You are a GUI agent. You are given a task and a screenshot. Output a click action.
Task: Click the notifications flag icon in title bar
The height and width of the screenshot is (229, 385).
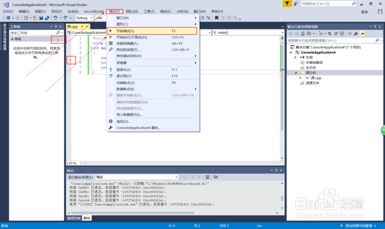tap(287, 4)
